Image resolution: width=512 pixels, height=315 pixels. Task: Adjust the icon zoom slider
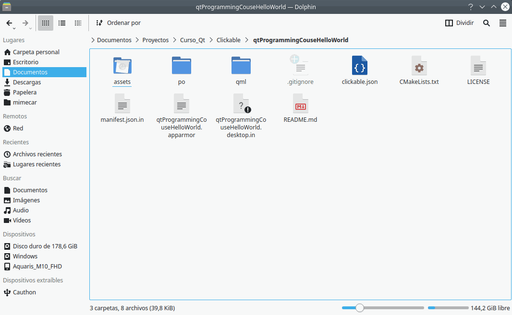click(360, 308)
